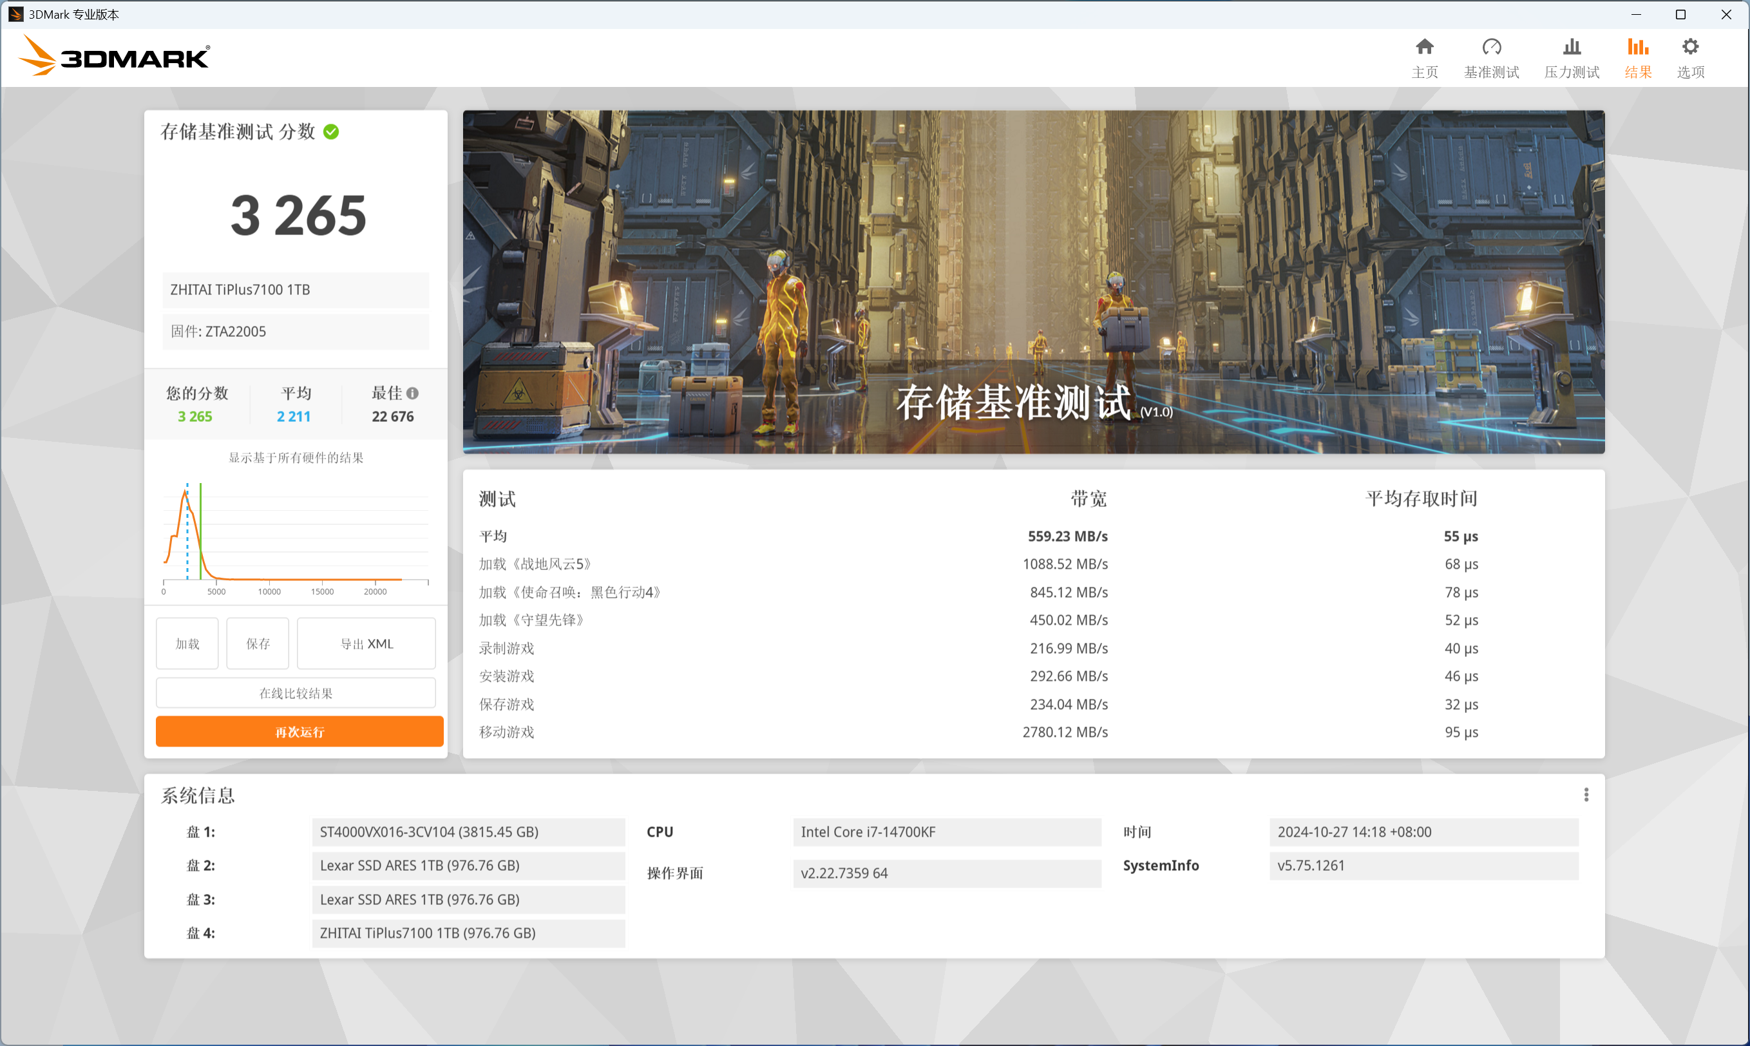Select the SystemInfo v5.75.1261 field
This screenshot has height=1046, width=1750.
(1423, 866)
